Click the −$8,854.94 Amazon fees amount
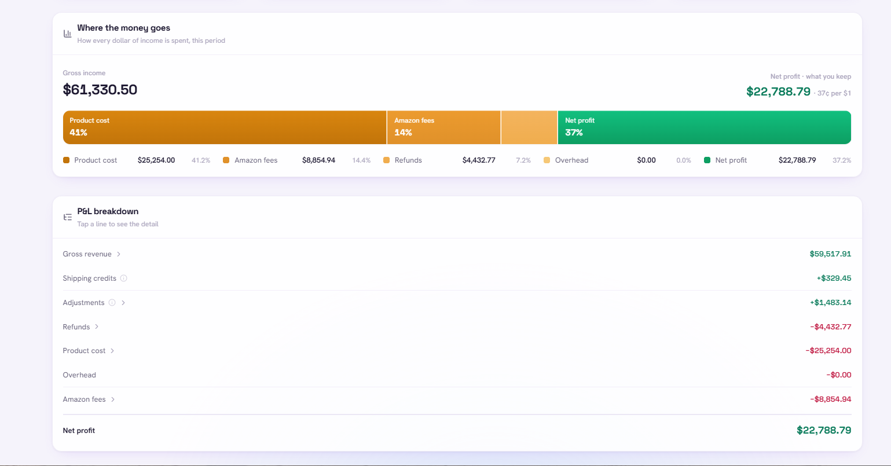891x466 pixels. [831, 399]
